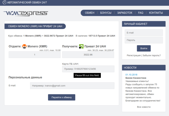This screenshot has width=169, height=116.
Task: Open the КОНТАКТЫ menu item
Action: (156, 13)
